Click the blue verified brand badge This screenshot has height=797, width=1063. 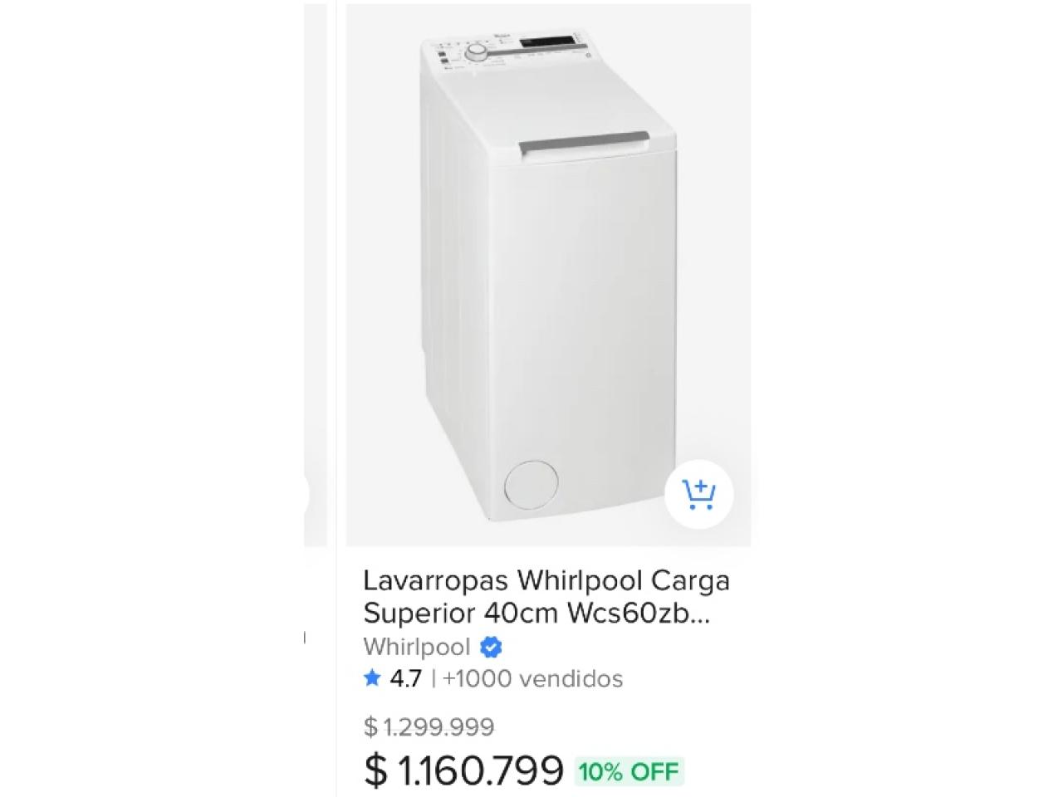coord(491,647)
